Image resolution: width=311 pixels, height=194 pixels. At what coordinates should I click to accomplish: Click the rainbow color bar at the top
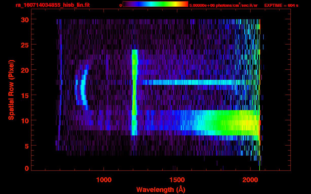pos(155,4)
